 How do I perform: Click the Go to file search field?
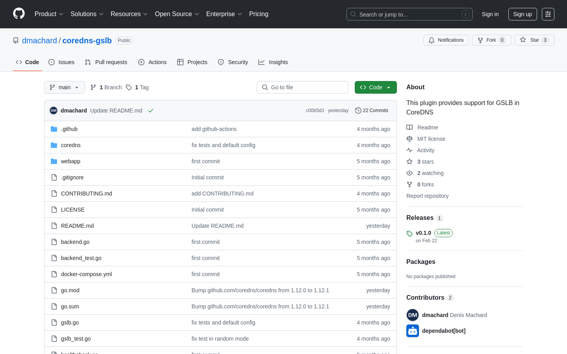[x=302, y=87]
